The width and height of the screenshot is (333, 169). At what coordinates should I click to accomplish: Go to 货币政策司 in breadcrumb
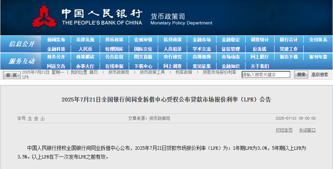click(119, 72)
